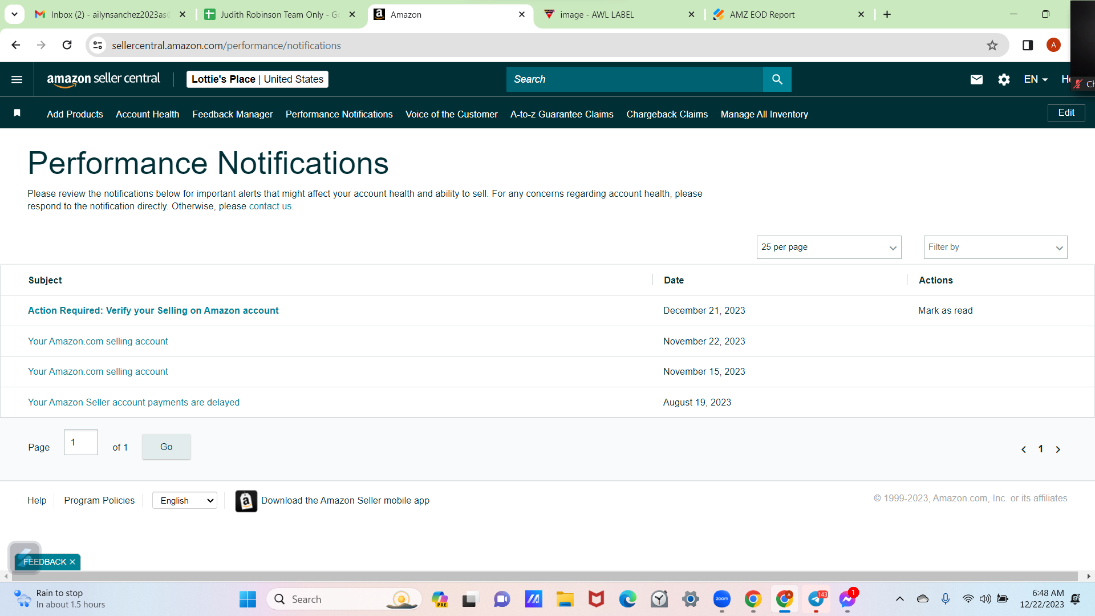Image resolution: width=1095 pixels, height=616 pixels.
Task: Open the Seller Central hamburger menu
Action: 17,79
